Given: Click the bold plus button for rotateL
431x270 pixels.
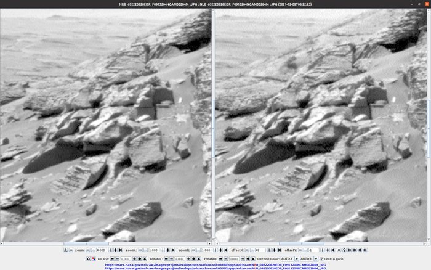Looking at the screenshot, I should click(x=193, y=259).
